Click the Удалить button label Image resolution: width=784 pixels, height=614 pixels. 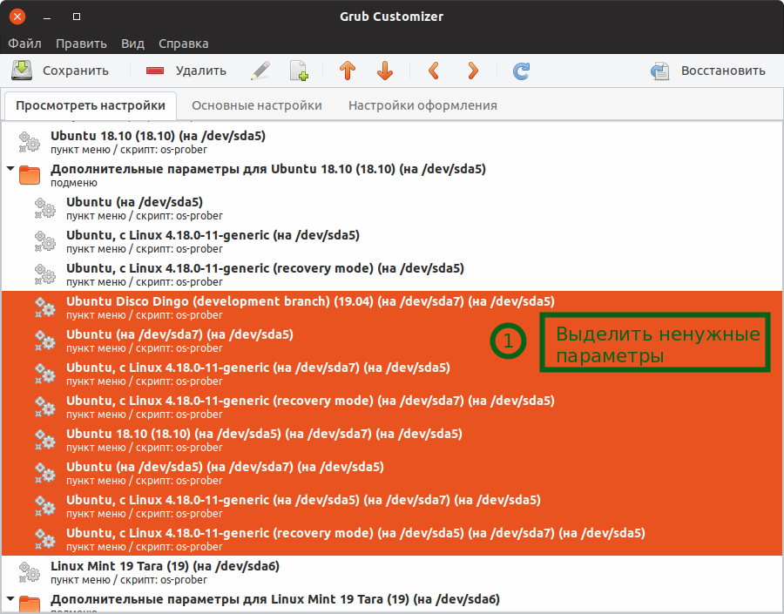[x=201, y=71]
